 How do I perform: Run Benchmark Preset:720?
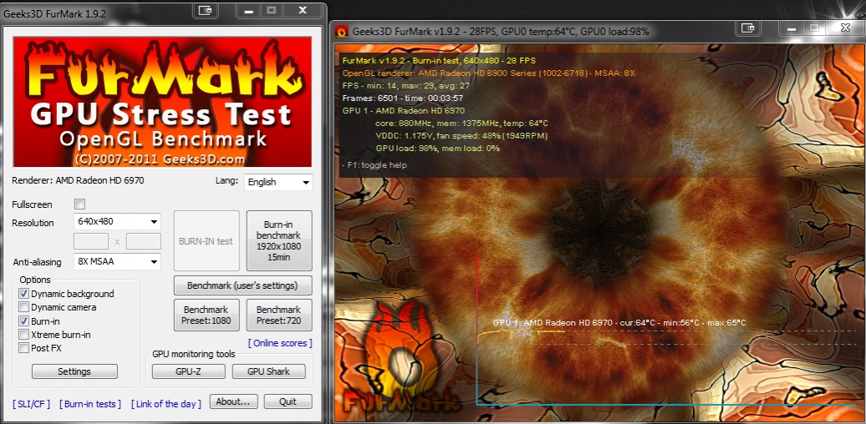(x=279, y=315)
